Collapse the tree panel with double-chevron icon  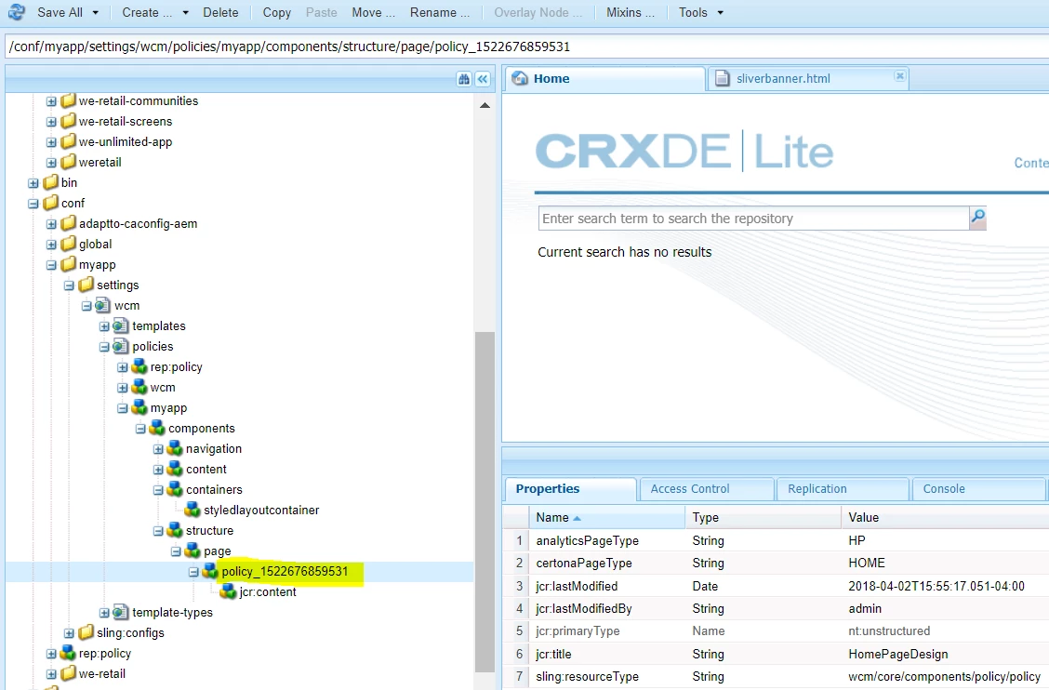(483, 79)
